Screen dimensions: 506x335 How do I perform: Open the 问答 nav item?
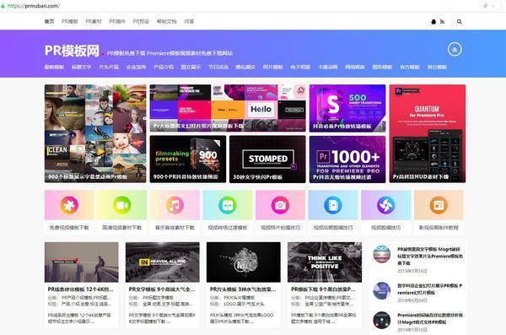point(189,21)
